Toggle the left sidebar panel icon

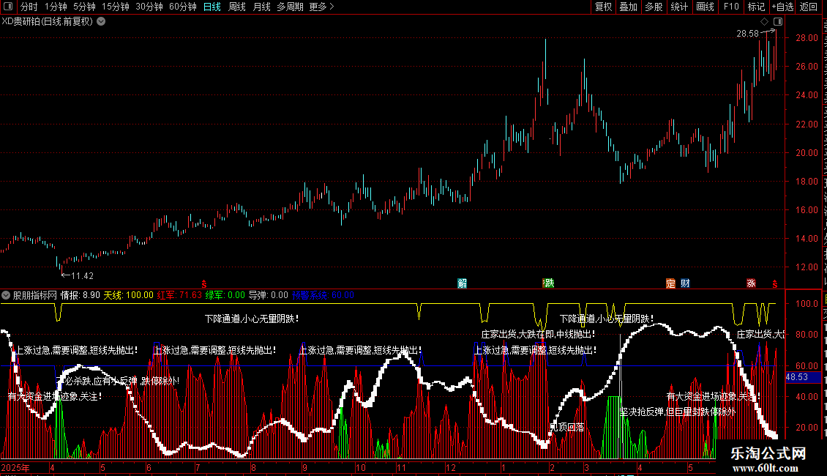8,7
